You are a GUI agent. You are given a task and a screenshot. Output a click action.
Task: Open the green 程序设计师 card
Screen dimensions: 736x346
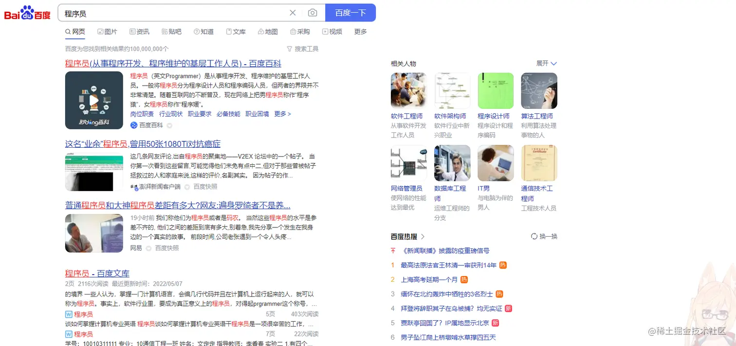point(496,91)
